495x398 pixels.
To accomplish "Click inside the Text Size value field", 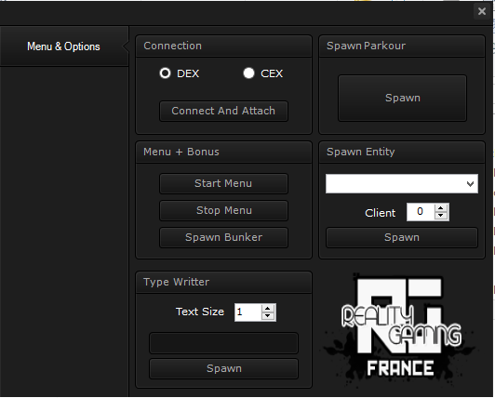I will pos(248,312).
